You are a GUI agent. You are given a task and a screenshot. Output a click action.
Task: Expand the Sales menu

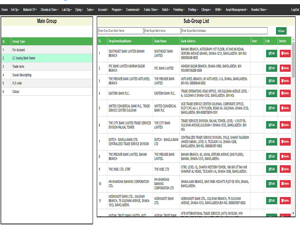pyautogui.click(x=91, y=10)
